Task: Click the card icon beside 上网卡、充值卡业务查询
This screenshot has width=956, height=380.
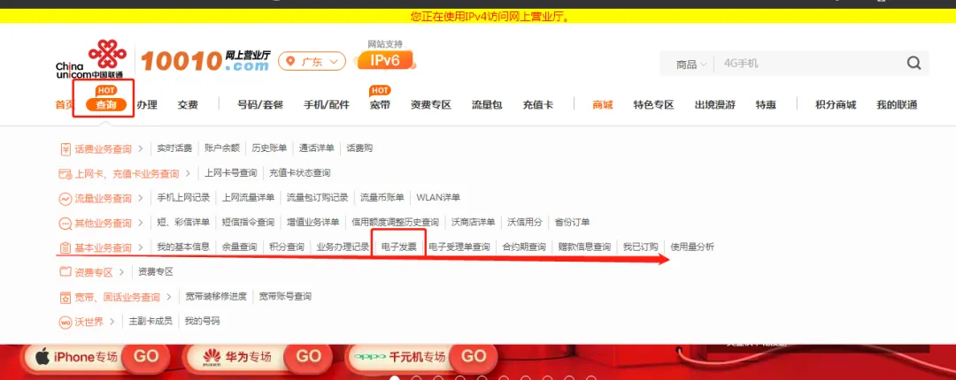Action: point(66,174)
